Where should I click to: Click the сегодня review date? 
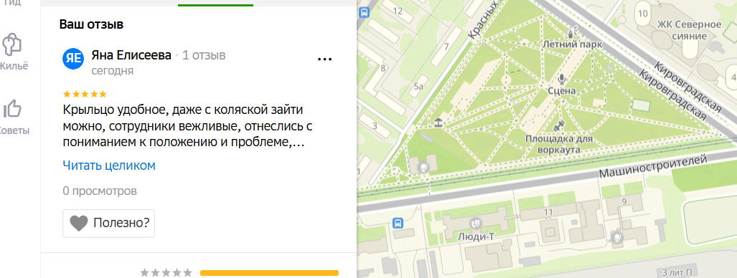pos(113,71)
